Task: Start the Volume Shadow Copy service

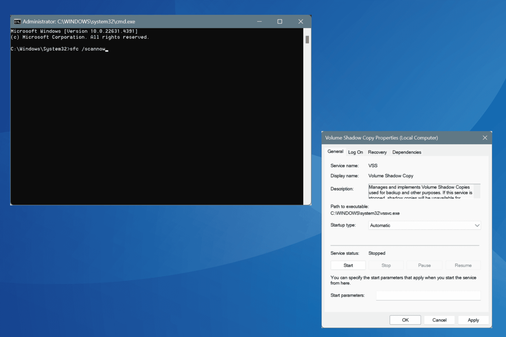Action: [348, 265]
